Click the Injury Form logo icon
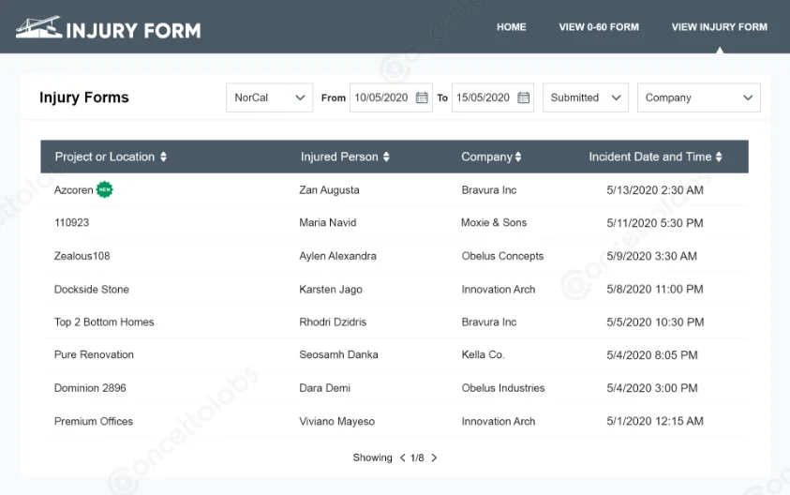 click(38, 28)
